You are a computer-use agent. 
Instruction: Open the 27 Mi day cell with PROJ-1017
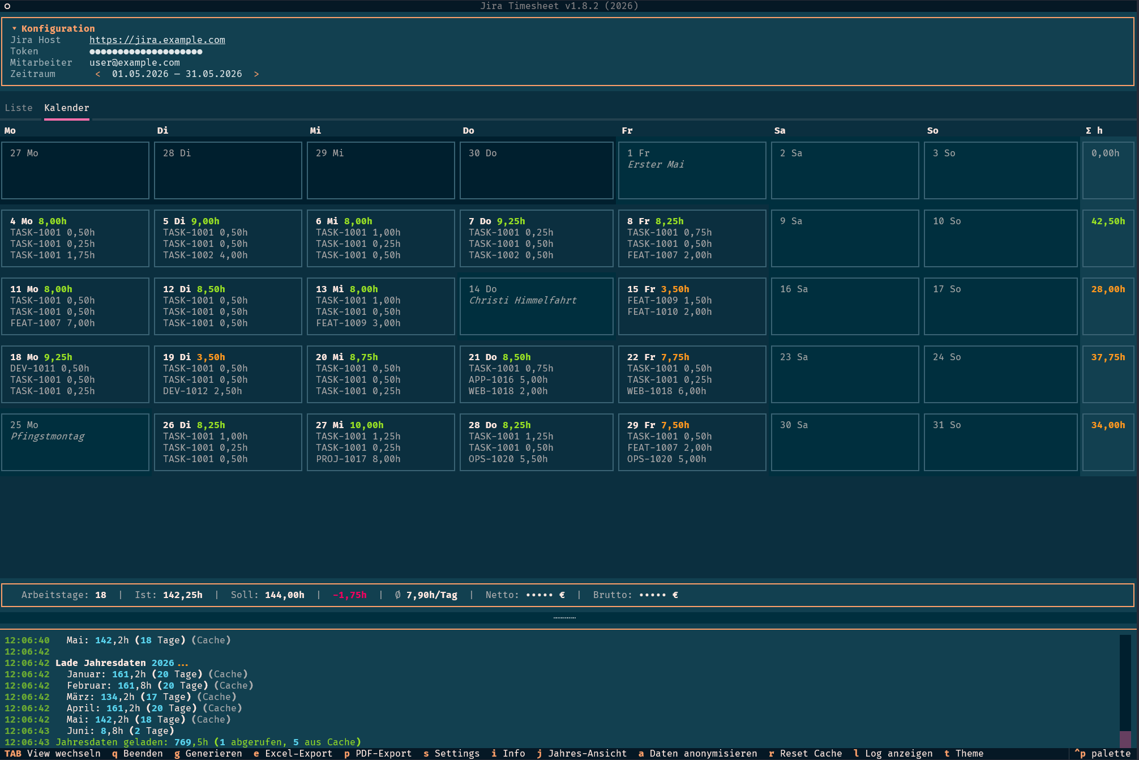point(381,442)
